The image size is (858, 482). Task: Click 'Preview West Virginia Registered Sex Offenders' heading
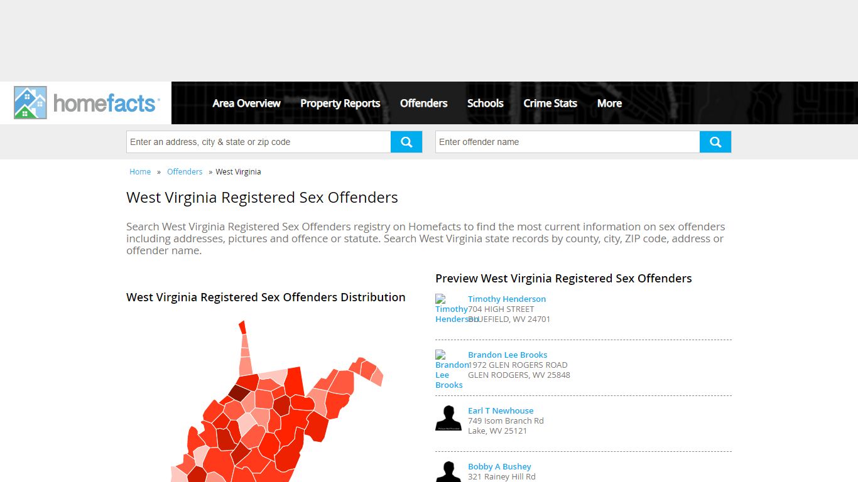click(x=563, y=278)
